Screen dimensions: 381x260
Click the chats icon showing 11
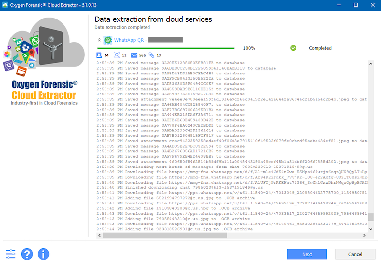click(117, 55)
